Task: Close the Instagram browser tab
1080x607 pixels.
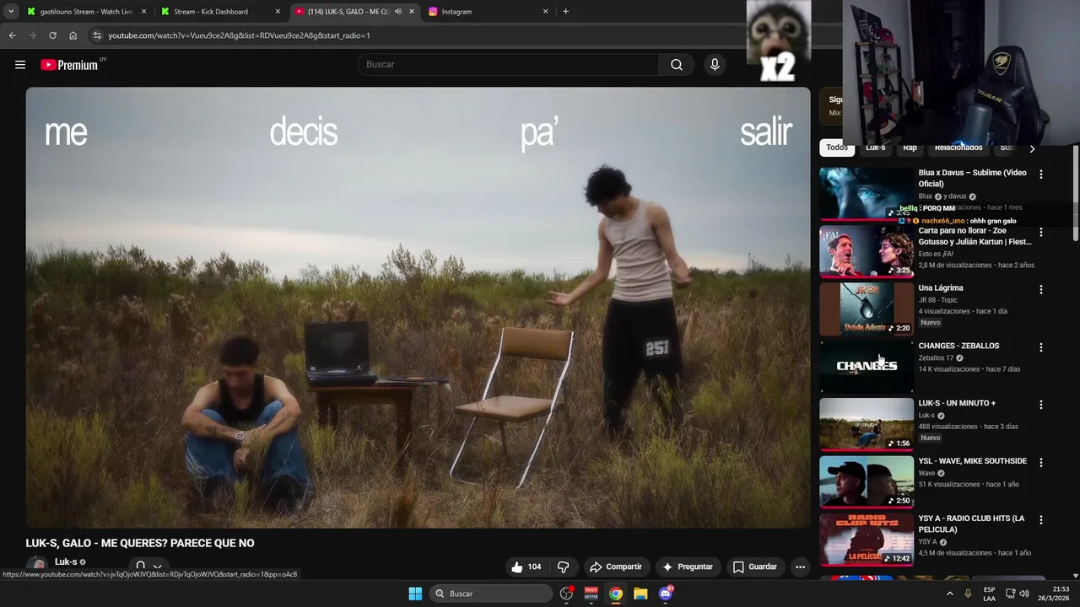Action: [545, 12]
